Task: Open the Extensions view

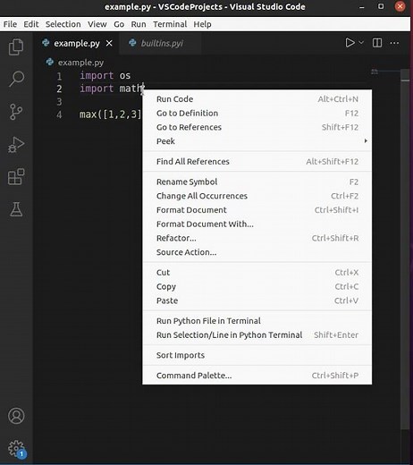Action: point(16,177)
